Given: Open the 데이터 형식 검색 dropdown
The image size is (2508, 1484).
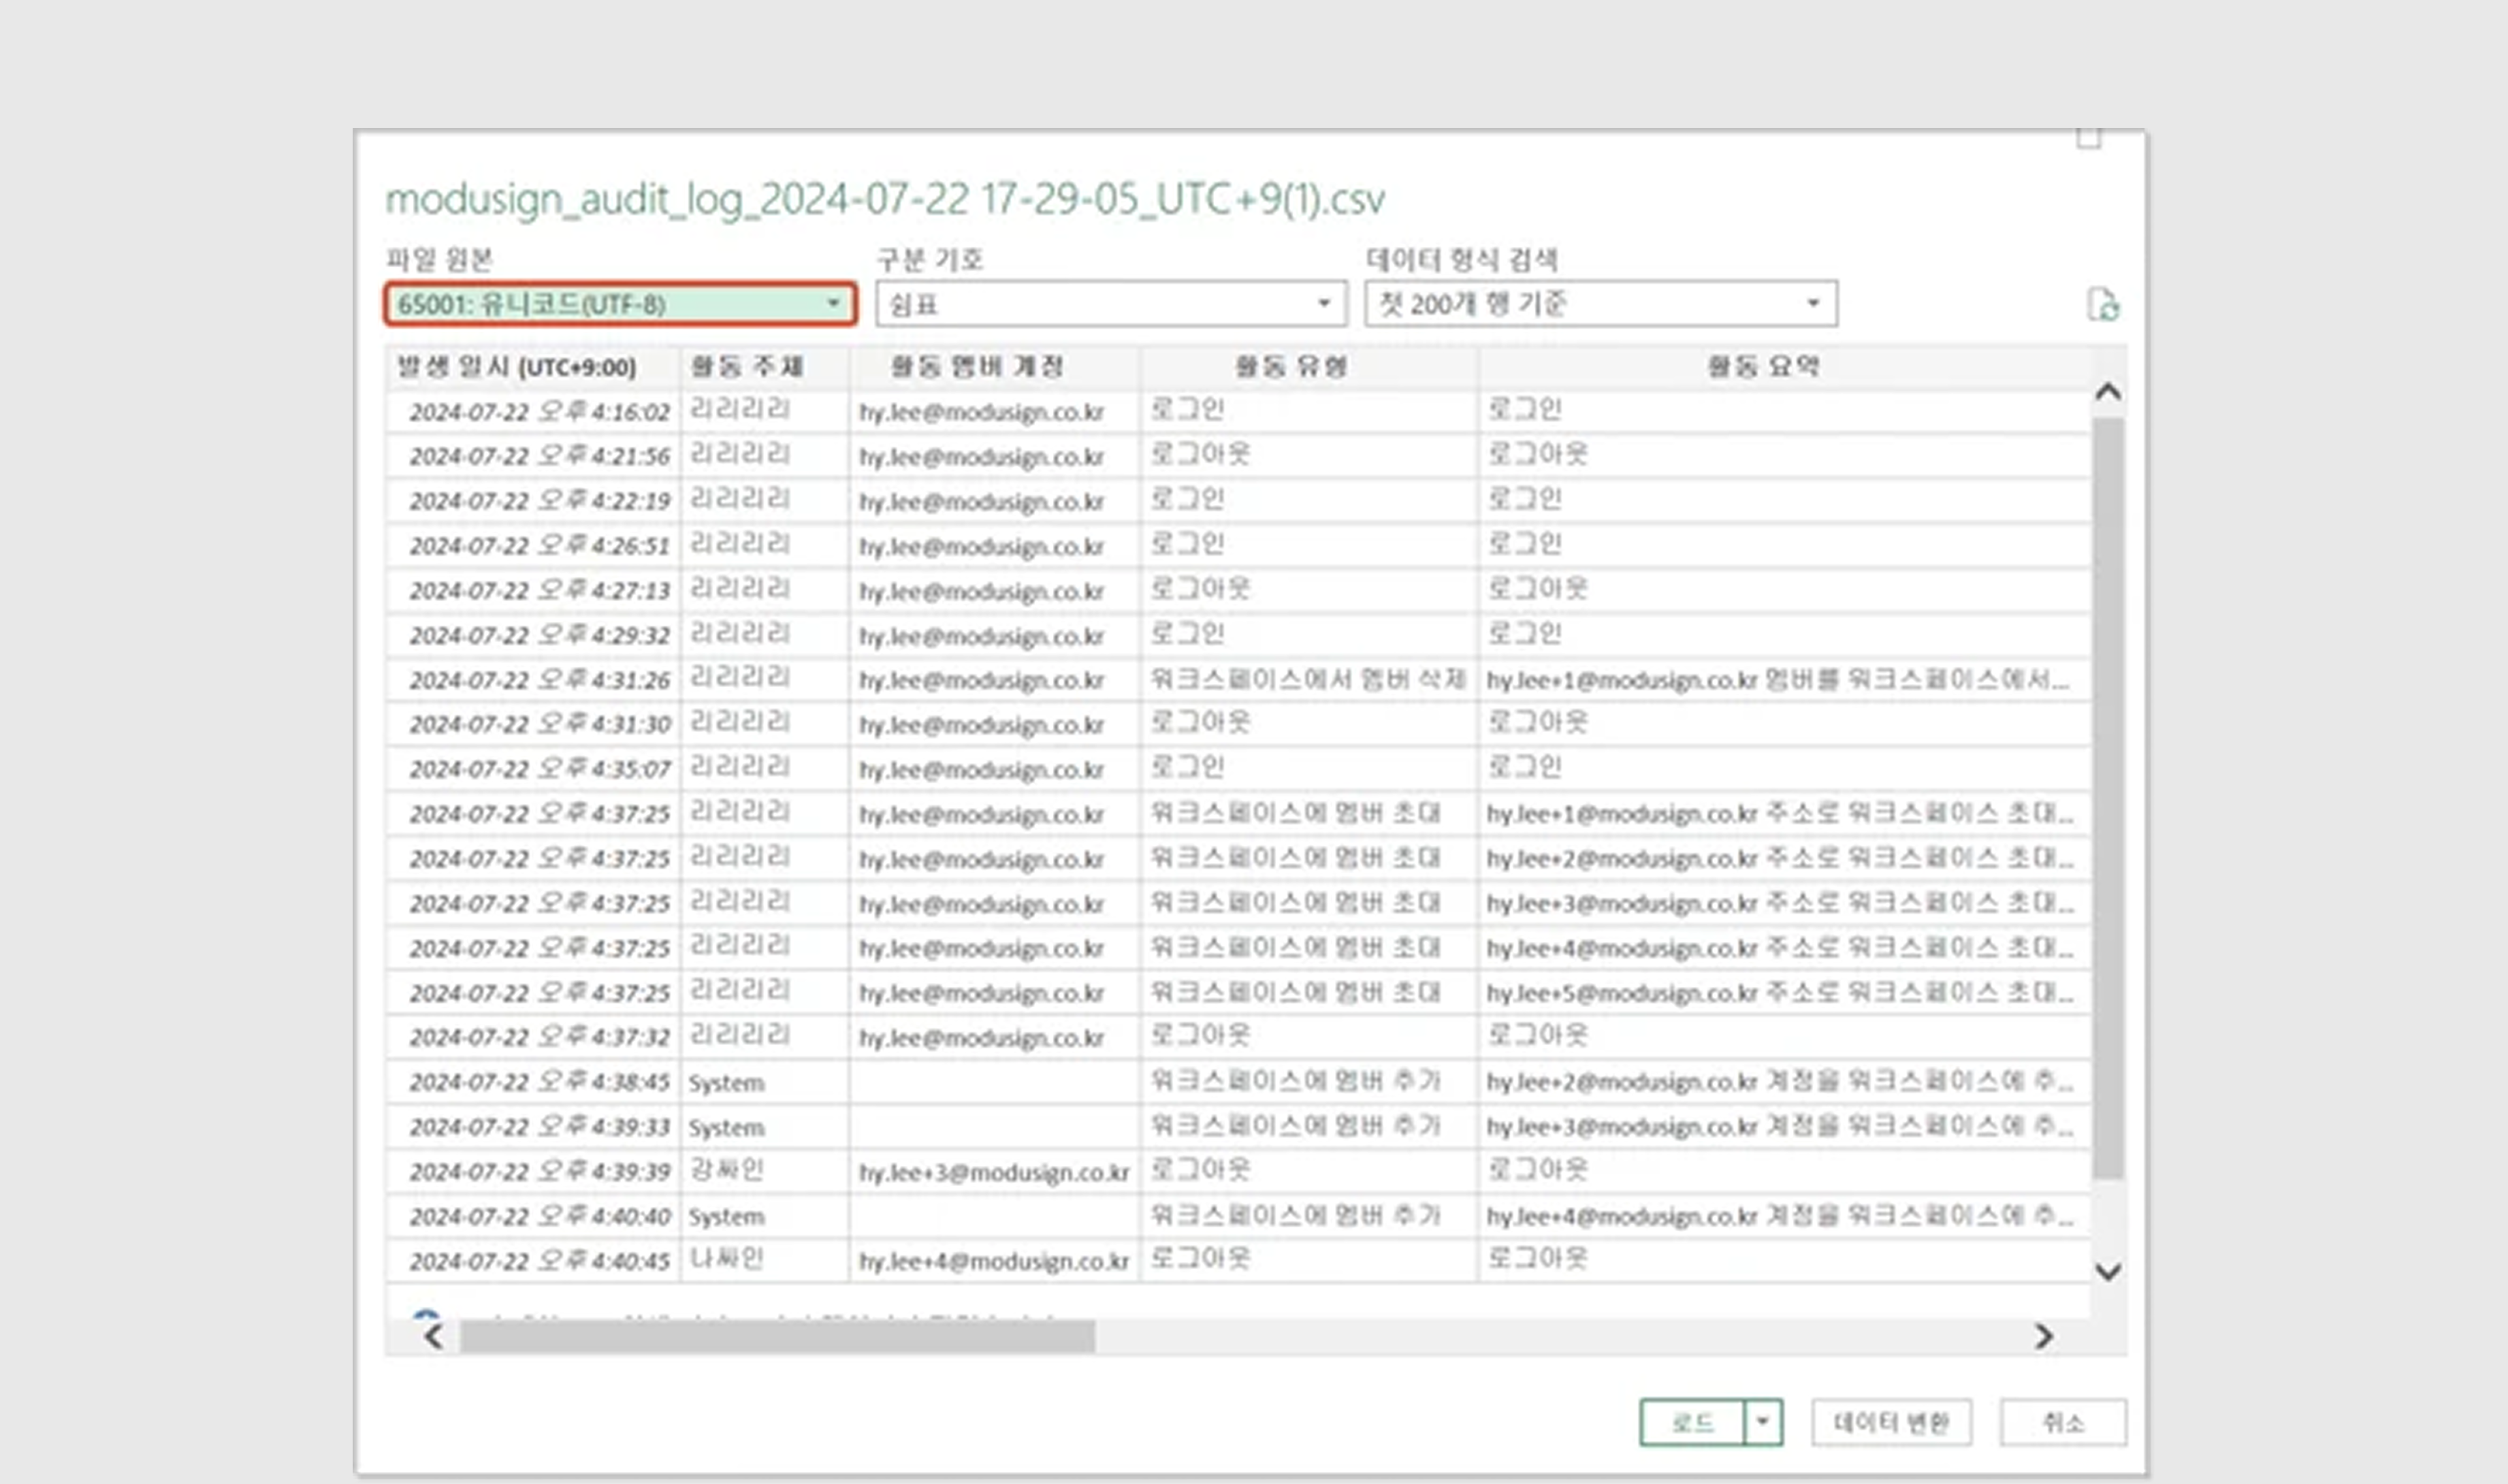Looking at the screenshot, I should 1600,304.
